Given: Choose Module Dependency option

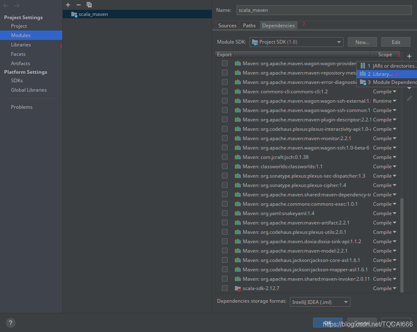Looking at the screenshot, I should pos(387,82).
